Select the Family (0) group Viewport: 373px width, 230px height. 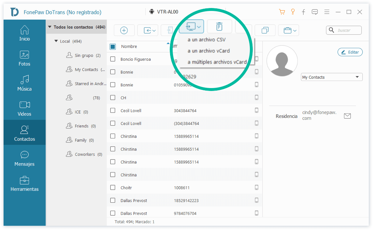(80, 140)
